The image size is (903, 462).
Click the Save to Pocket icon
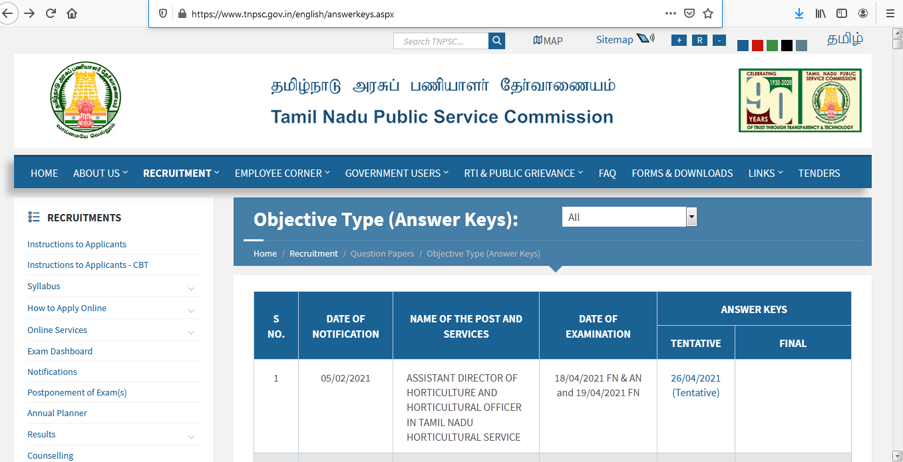(689, 13)
